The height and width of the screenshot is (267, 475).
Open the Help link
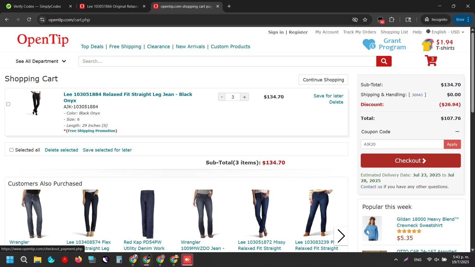[x=417, y=32]
